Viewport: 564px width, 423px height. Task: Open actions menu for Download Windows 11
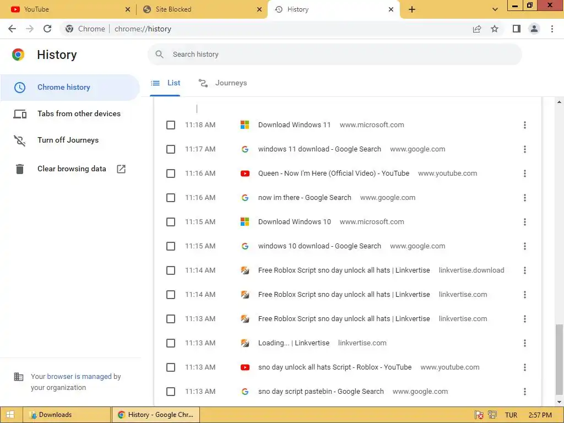(525, 125)
